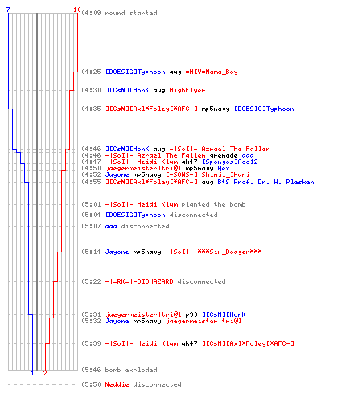Click the grenade weapon label
The image size is (362, 402).
(x=224, y=155)
